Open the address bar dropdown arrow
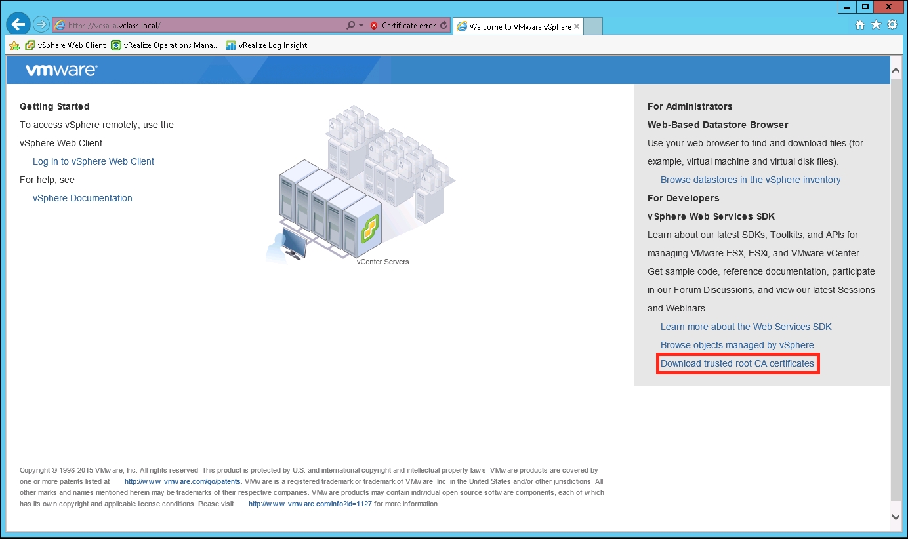Image resolution: width=908 pixels, height=539 pixels. pos(361,26)
